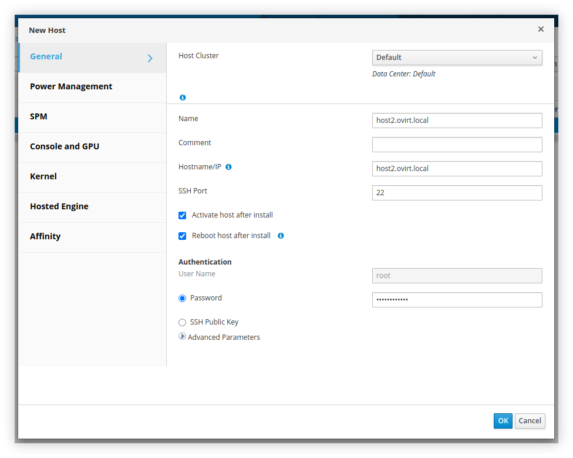Click the info icon below Host Cluster
This screenshot has width=573, height=458.
(x=183, y=98)
